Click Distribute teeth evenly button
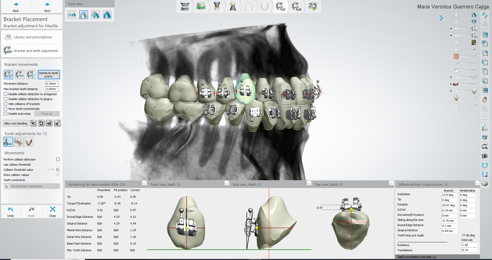This screenshot has width=492, height=260. [x=49, y=75]
